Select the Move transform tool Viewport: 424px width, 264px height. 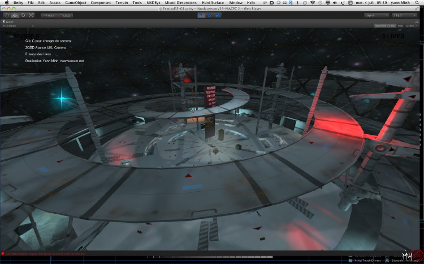pos(15,15)
